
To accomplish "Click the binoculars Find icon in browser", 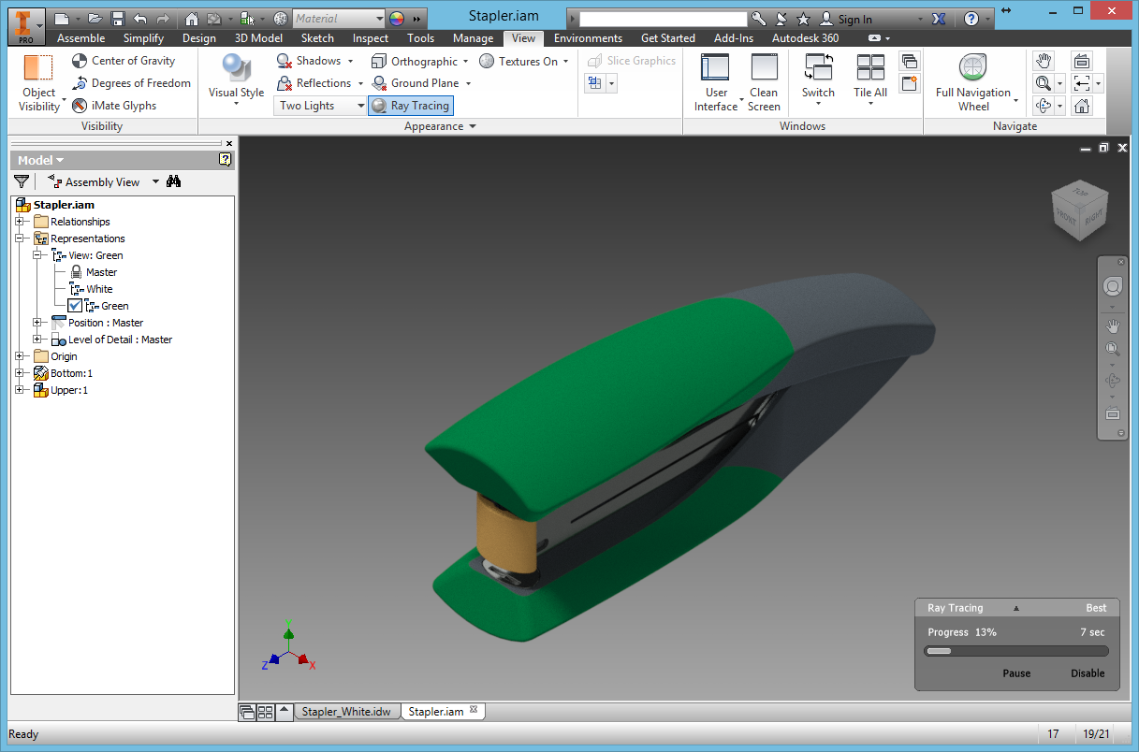I will coord(173,181).
